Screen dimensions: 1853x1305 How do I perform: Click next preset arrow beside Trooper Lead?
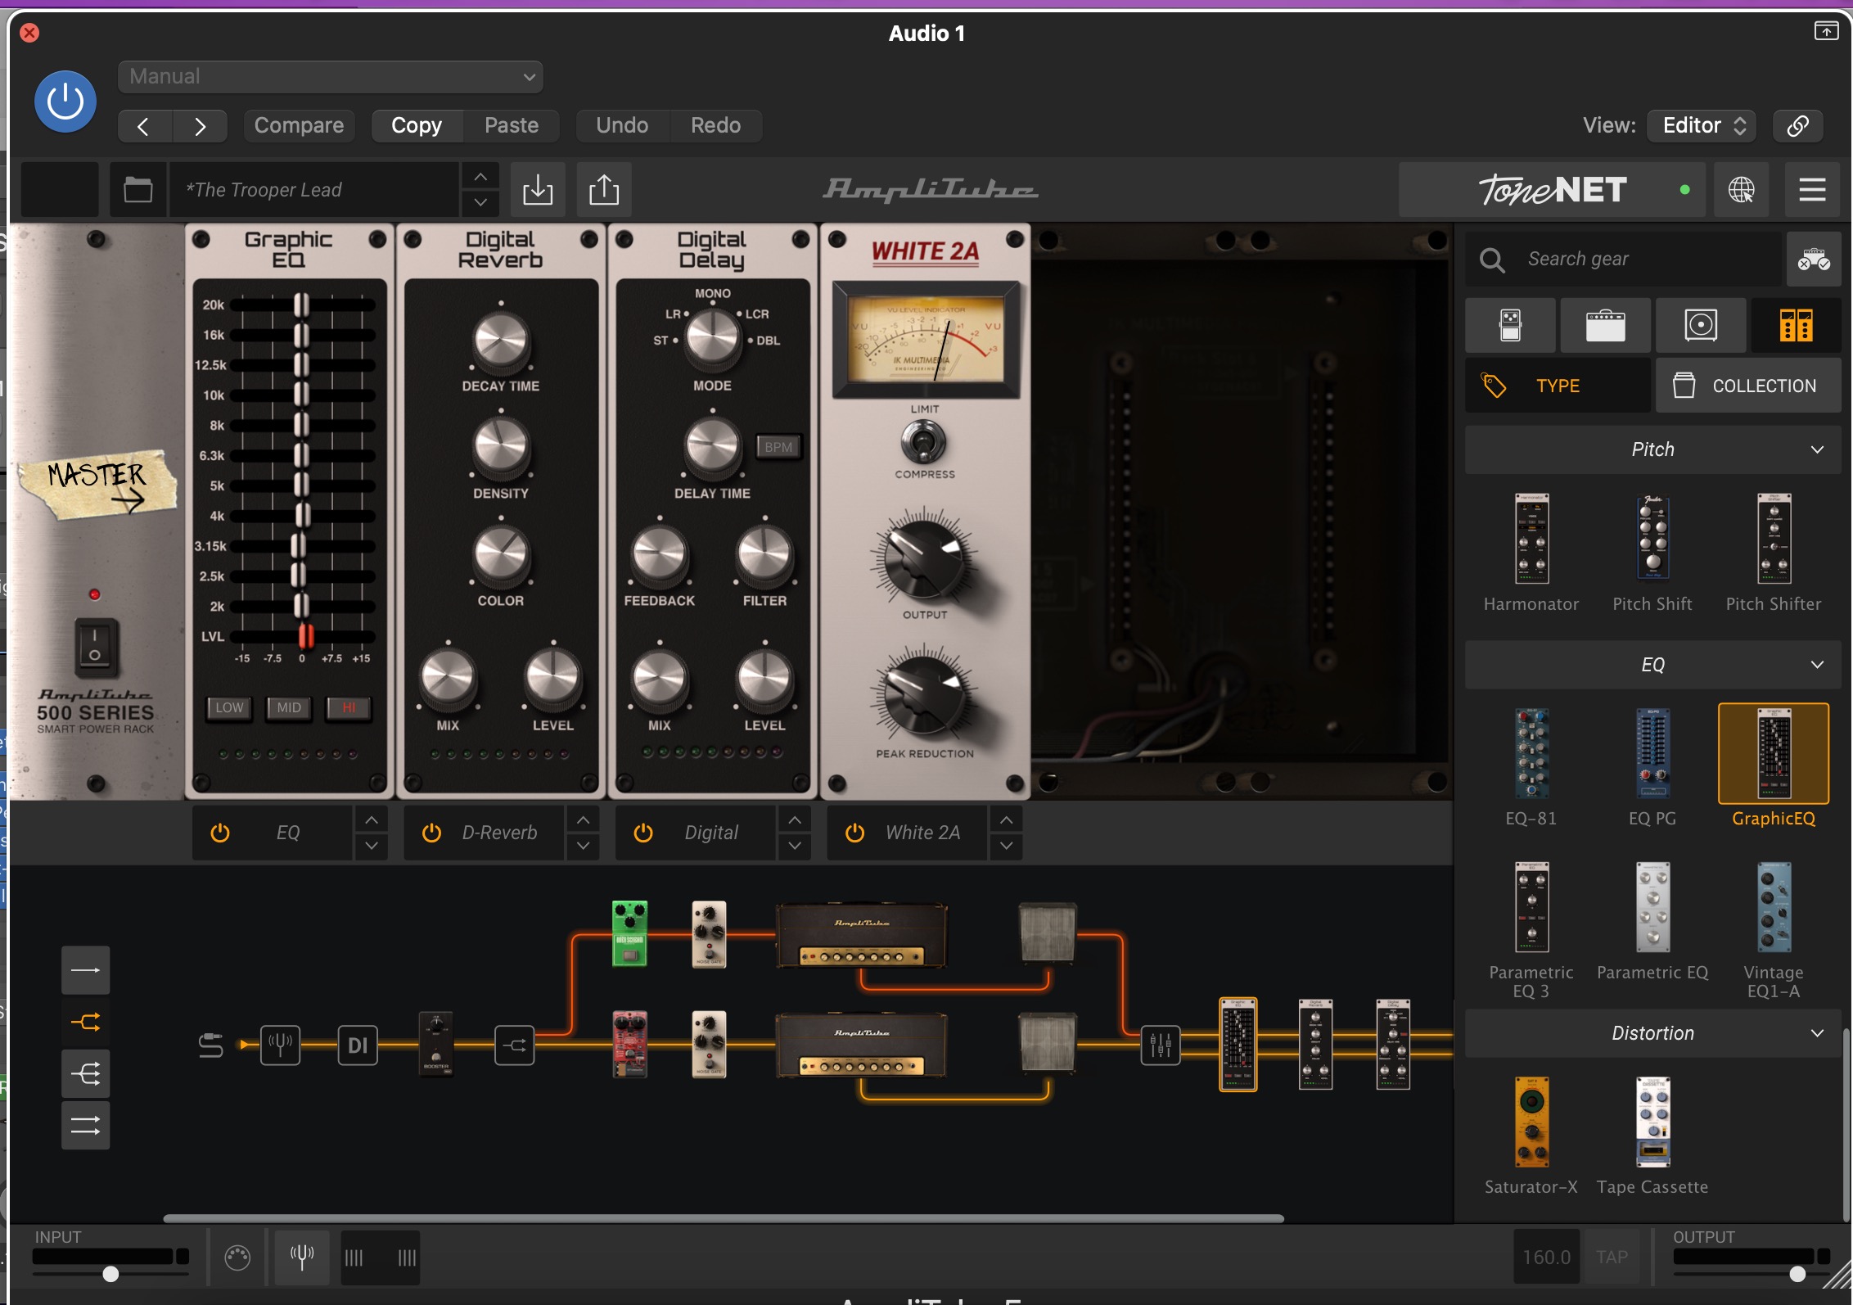coord(480,203)
